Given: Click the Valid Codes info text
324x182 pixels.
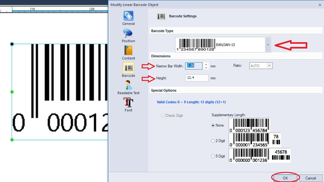Looking at the screenshot, I should point(191,102).
